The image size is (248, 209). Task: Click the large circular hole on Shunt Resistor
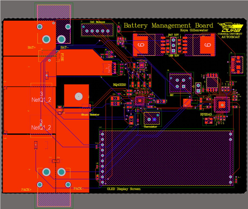pos(78,96)
